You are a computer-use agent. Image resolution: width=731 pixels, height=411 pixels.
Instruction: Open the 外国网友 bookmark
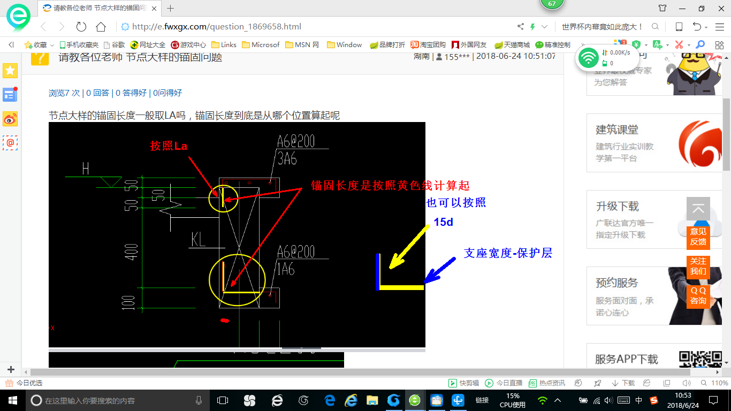pyautogui.click(x=469, y=45)
